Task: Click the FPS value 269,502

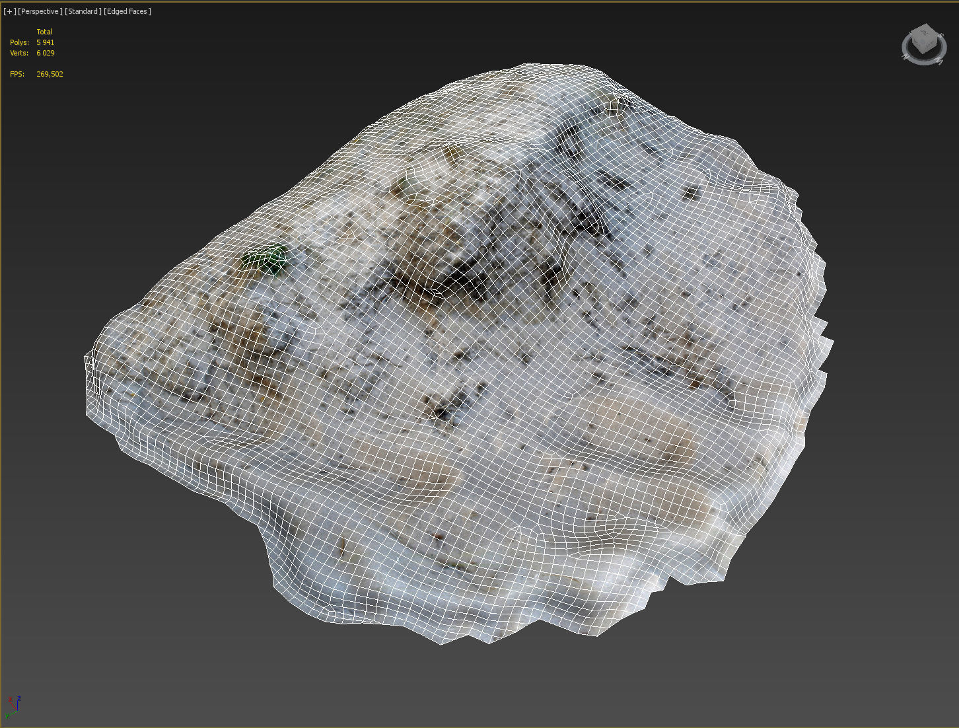Action: coord(50,74)
